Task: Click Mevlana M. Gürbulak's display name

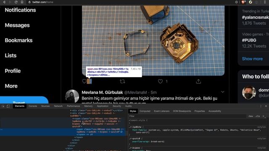Action: coord(102,92)
